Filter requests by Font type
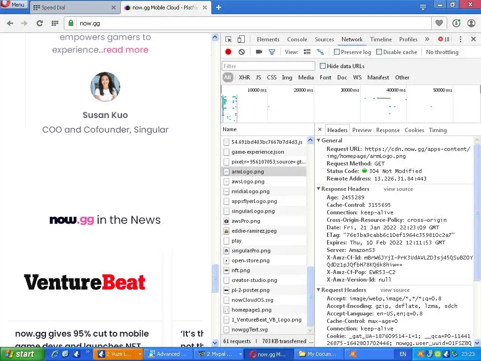 coord(326,78)
